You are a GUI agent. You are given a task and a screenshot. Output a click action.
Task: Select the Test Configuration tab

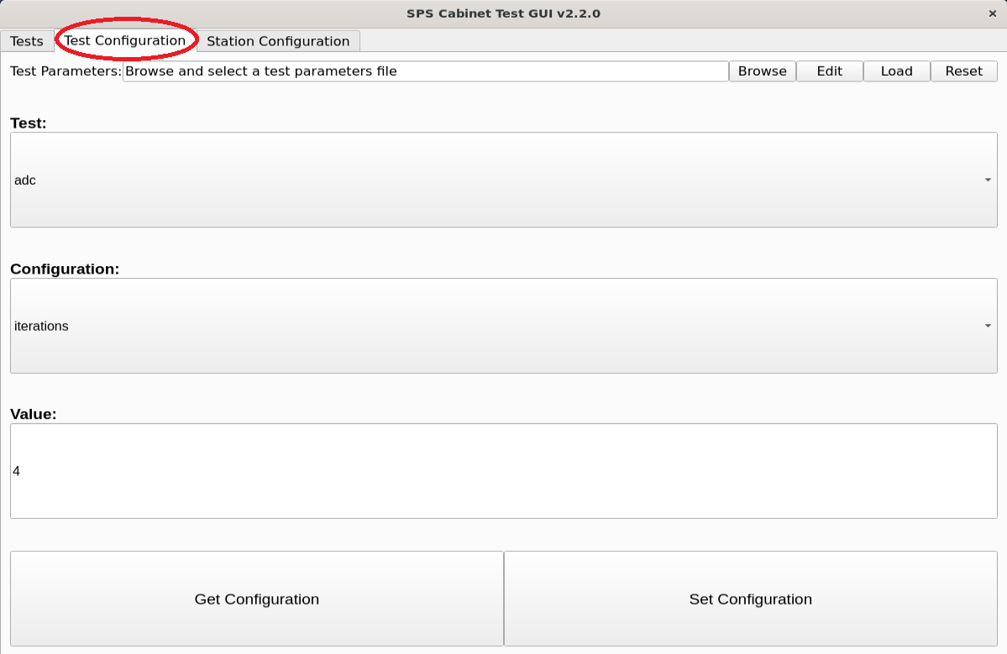click(126, 40)
